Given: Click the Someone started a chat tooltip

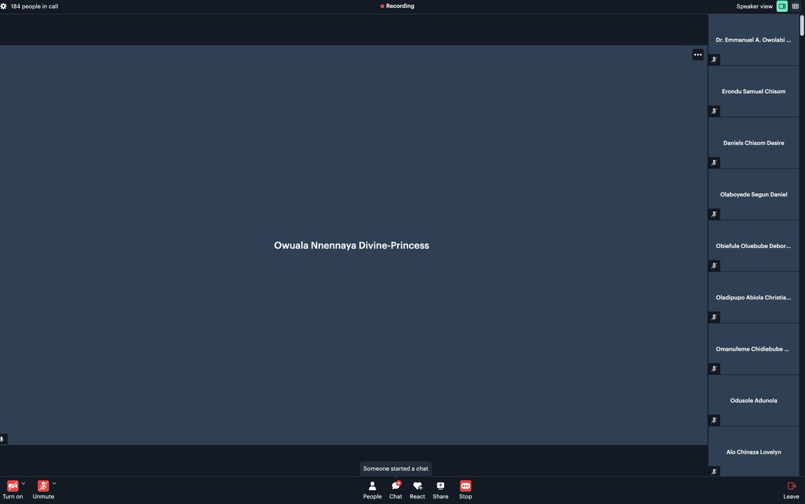Looking at the screenshot, I should pos(396,468).
